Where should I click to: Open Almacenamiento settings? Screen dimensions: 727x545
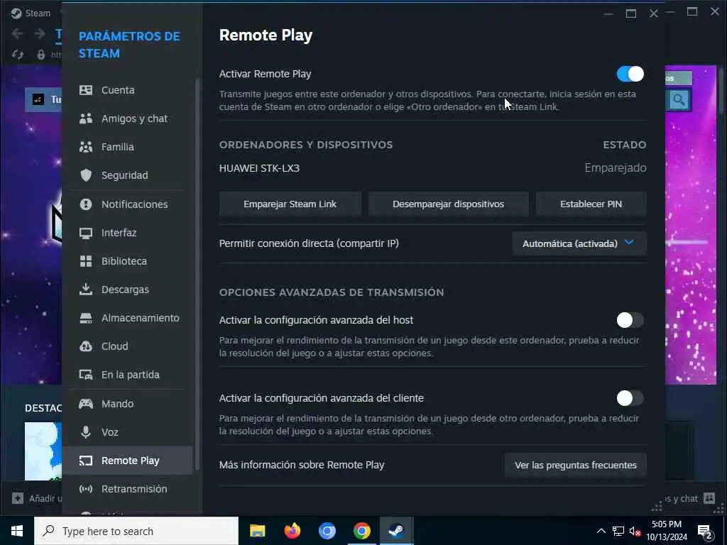(127, 318)
